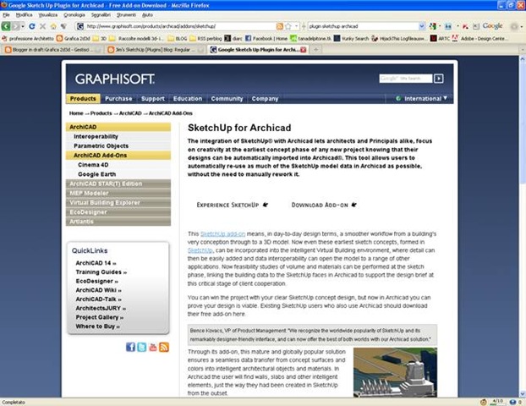The height and width of the screenshot is (406, 526).
Task: Open the Modifica menu
Action: pyautogui.click(x=25, y=14)
